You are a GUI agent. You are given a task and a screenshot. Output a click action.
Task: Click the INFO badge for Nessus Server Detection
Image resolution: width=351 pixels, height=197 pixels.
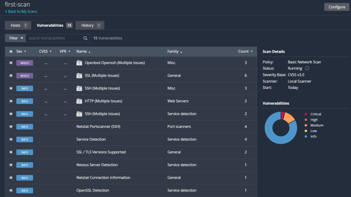24,165
